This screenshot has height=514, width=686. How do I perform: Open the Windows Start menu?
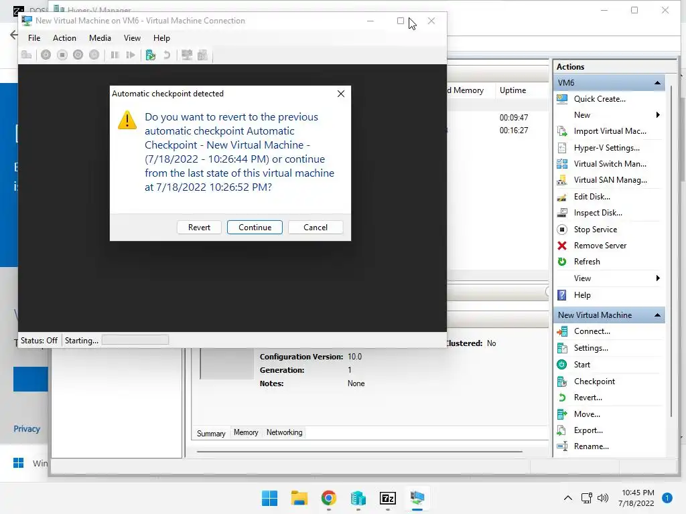coord(269,498)
